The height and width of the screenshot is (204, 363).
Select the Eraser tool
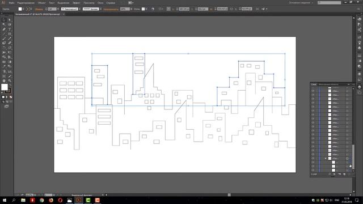(10, 43)
